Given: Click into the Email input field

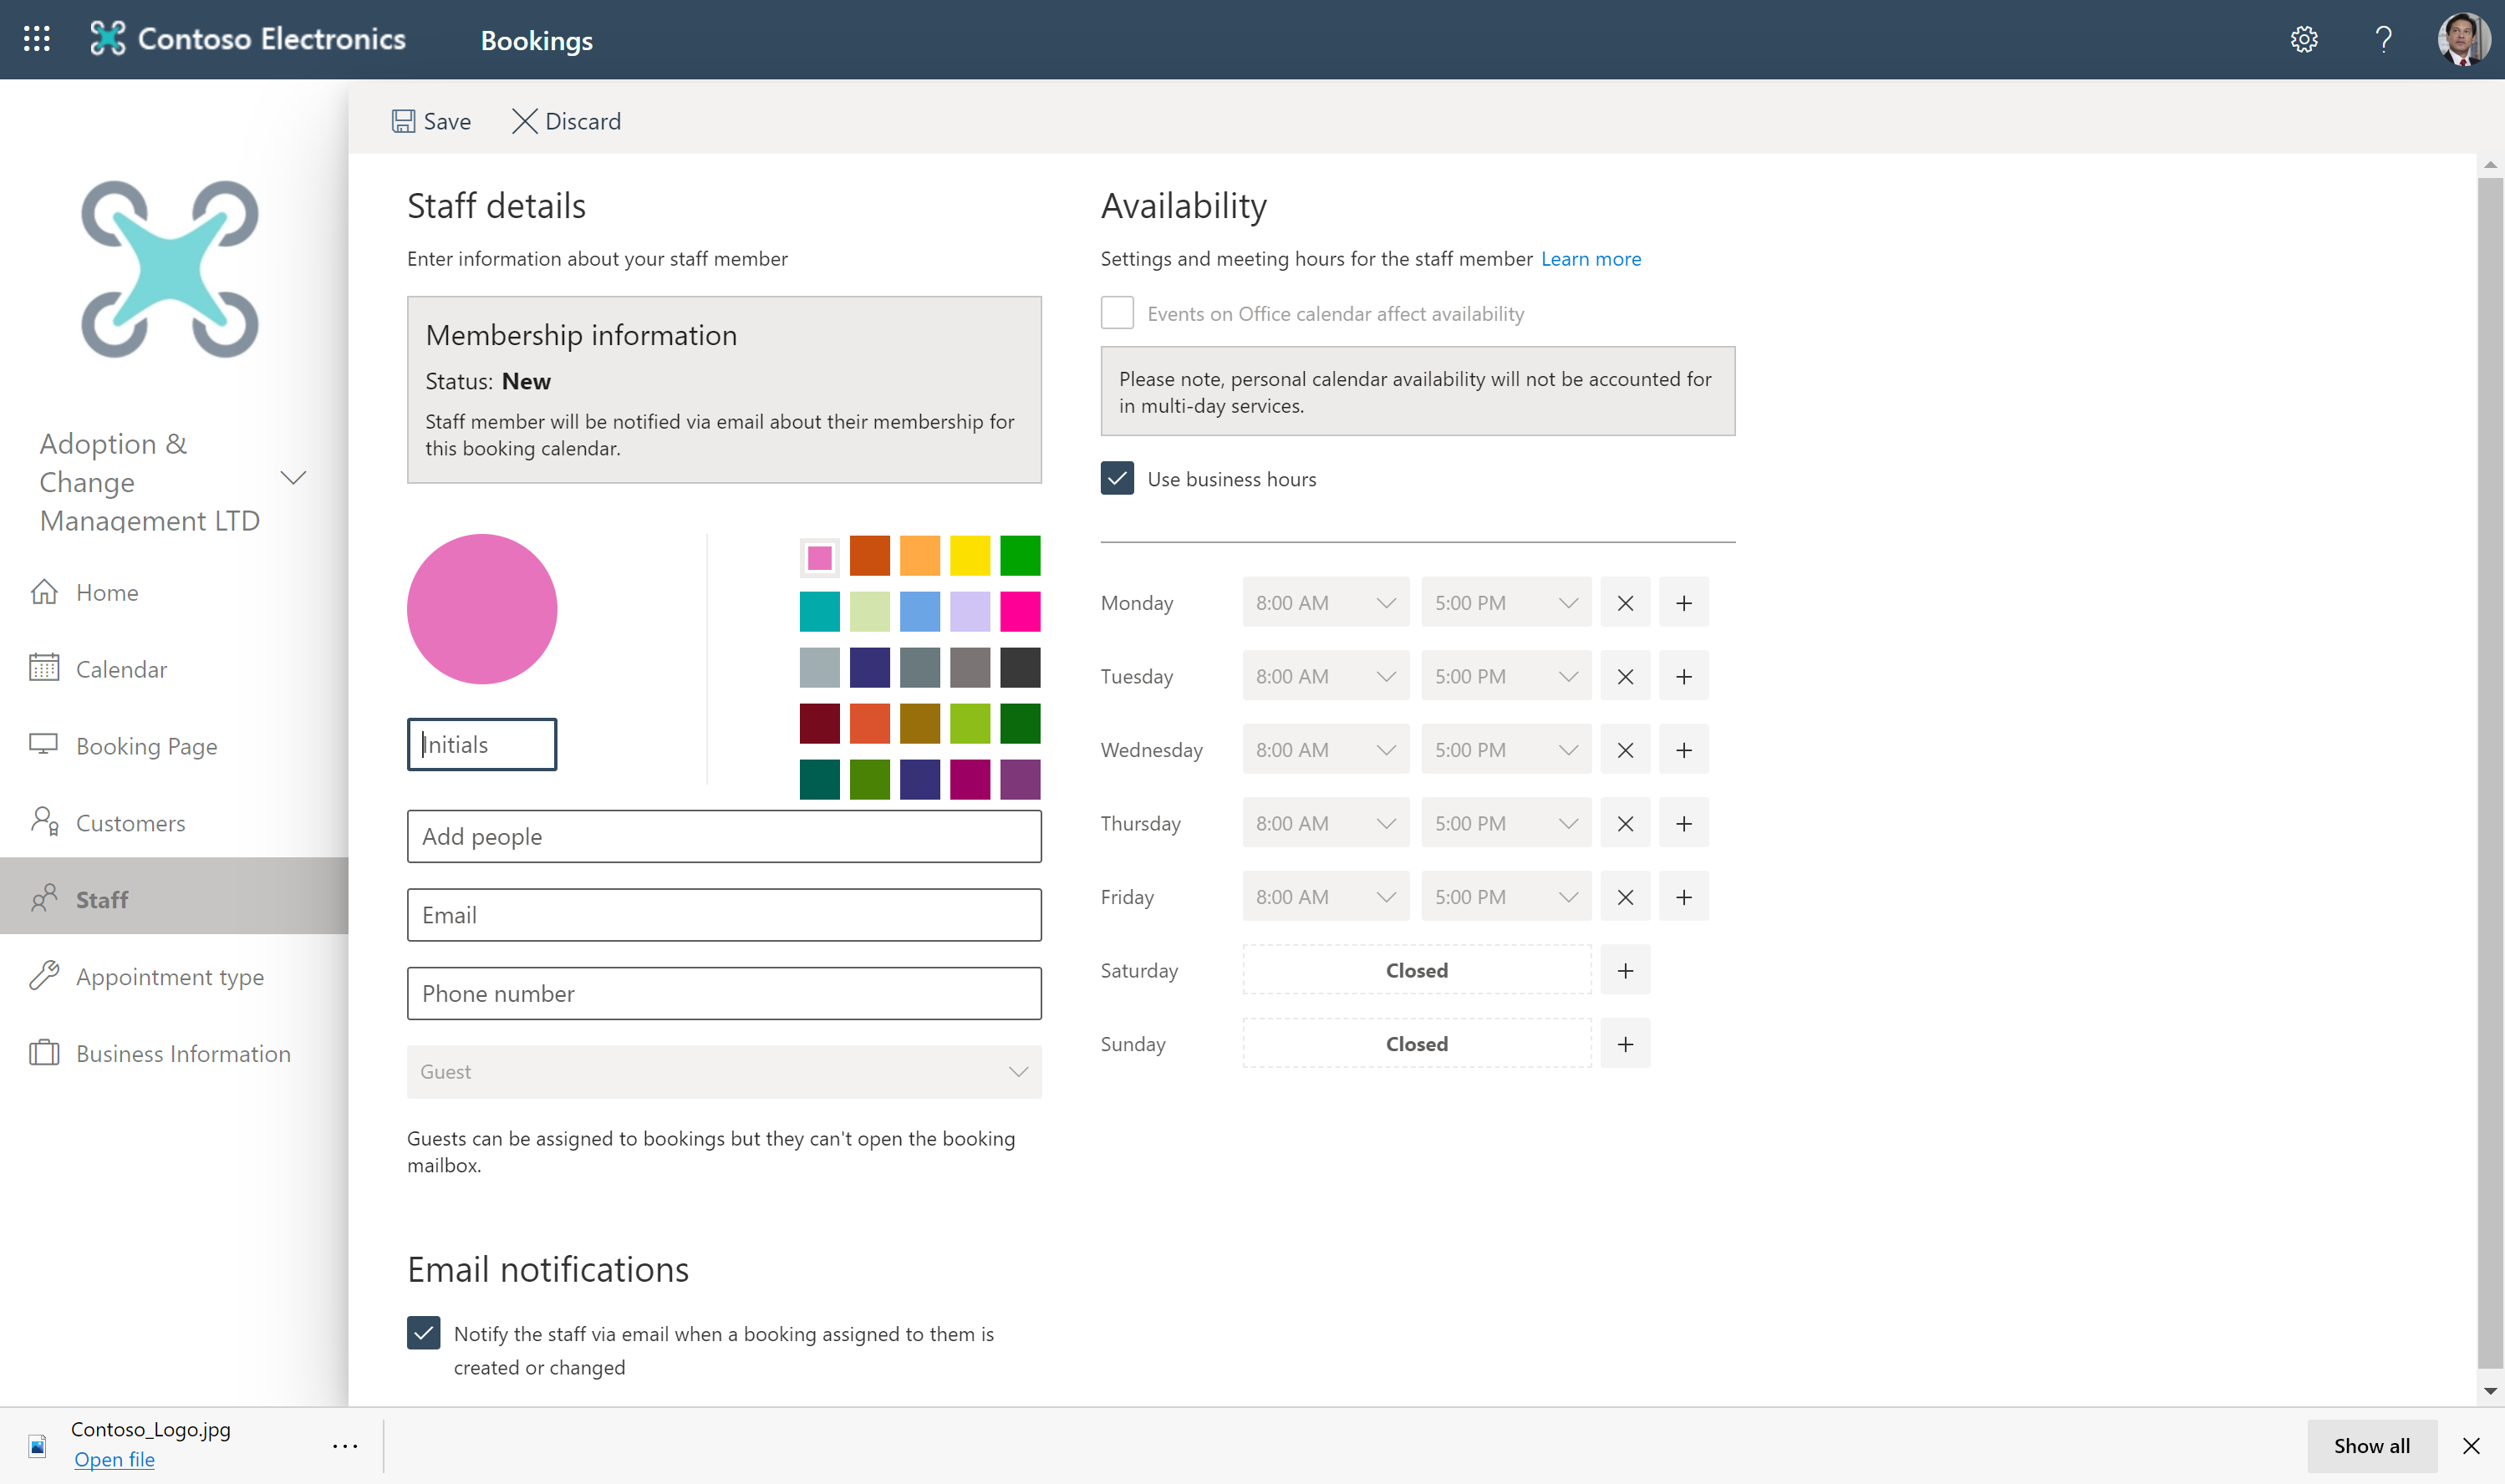Looking at the screenshot, I should tap(724, 915).
